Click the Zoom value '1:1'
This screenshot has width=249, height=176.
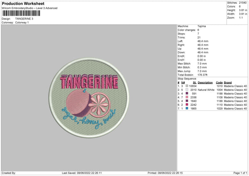pyautogui.click(x=241, y=17)
